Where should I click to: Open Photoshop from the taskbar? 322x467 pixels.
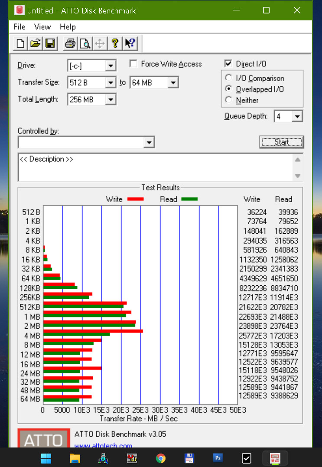(x=218, y=458)
